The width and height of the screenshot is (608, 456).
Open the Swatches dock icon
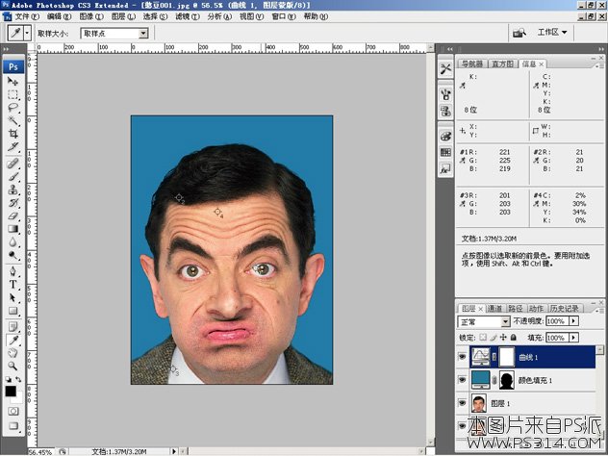[x=445, y=152]
